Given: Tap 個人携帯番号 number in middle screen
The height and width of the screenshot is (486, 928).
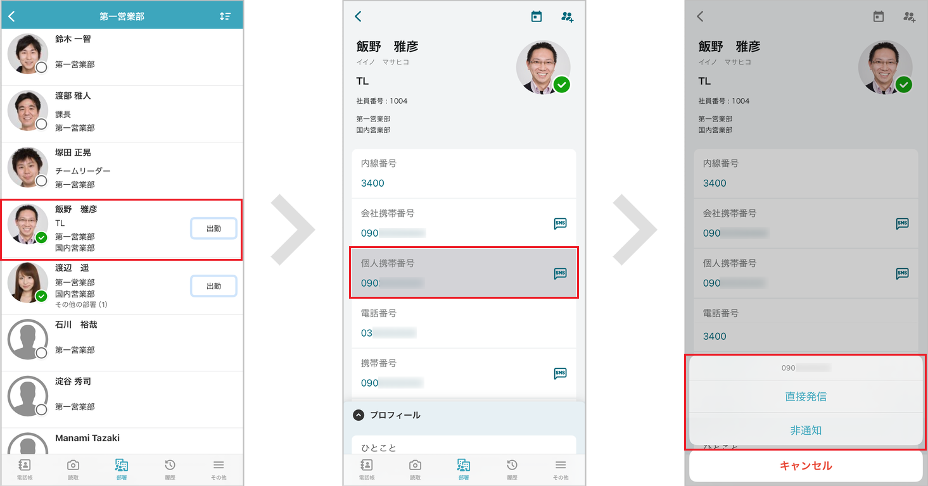Looking at the screenshot, I should (391, 283).
